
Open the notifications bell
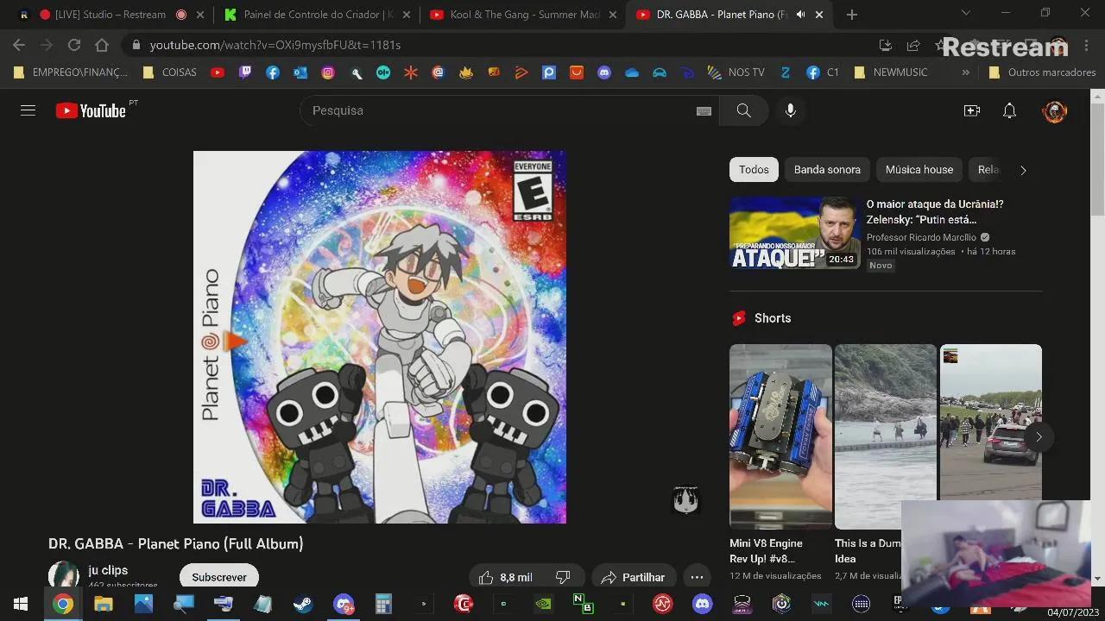pos(1009,110)
